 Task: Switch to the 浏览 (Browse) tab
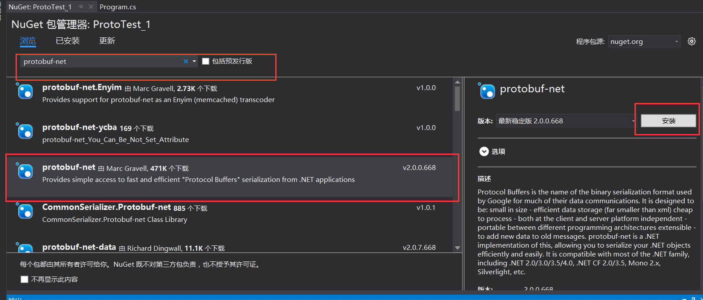tap(28, 41)
